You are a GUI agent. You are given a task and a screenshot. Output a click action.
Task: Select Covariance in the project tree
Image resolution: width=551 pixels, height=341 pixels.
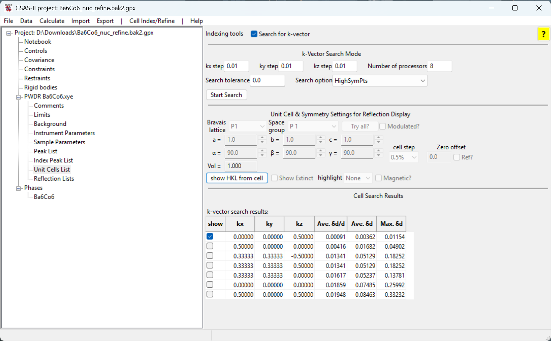pyautogui.click(x=39, y=60)
